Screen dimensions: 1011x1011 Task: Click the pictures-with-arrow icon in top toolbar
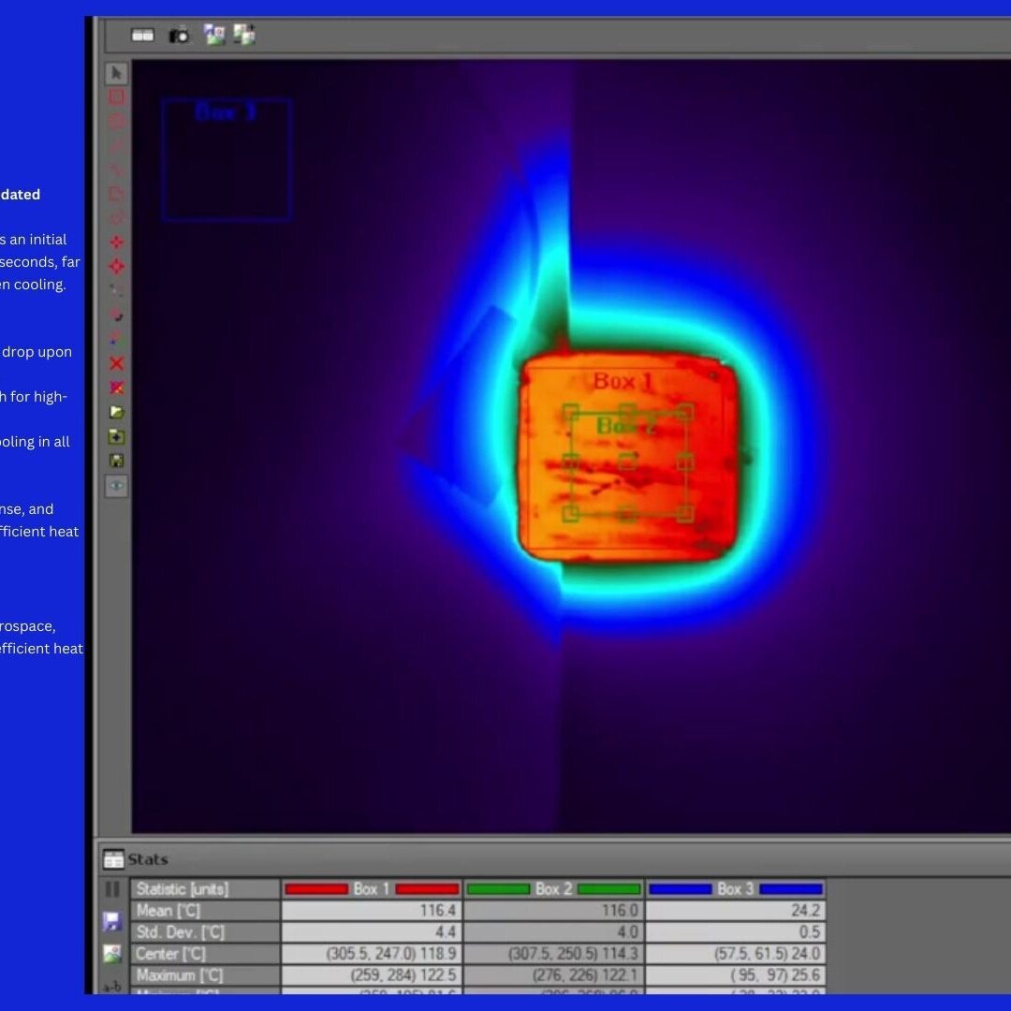coord(244,35)
